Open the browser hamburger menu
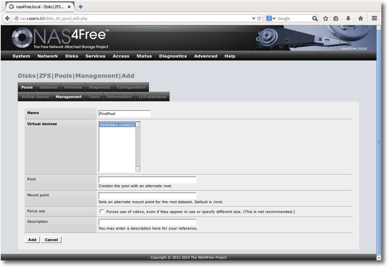388x267 pixels. pyautogui.click(x=374, y=18)
